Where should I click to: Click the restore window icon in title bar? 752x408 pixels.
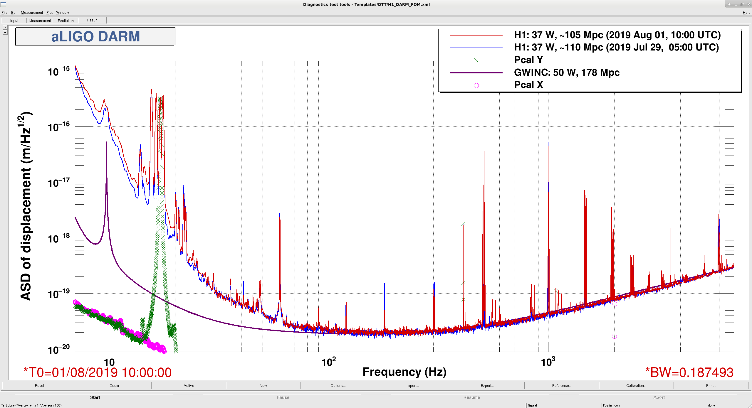[742, 4]
